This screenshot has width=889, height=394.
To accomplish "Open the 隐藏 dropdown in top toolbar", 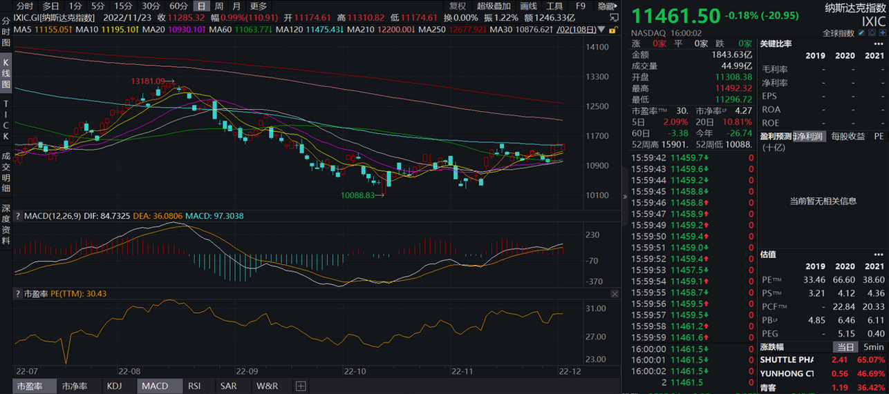I will (x=608, y=6).
